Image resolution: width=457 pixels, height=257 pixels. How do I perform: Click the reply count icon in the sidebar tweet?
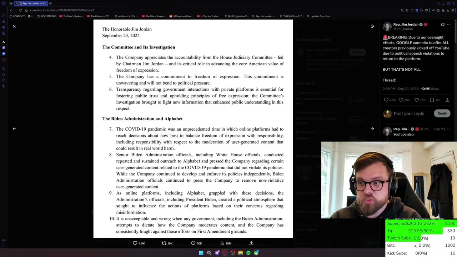(386, 100)
